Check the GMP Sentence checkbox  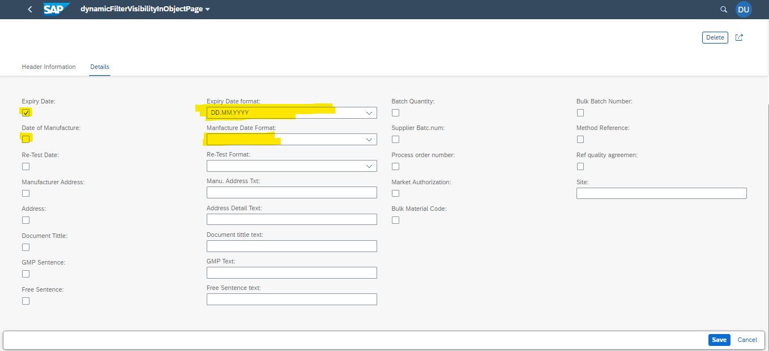[25, 274]
